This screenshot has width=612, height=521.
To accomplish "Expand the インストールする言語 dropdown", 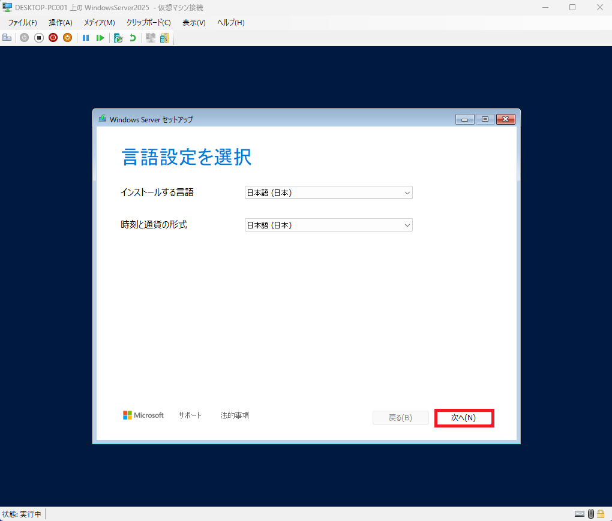I will point(329,192).
